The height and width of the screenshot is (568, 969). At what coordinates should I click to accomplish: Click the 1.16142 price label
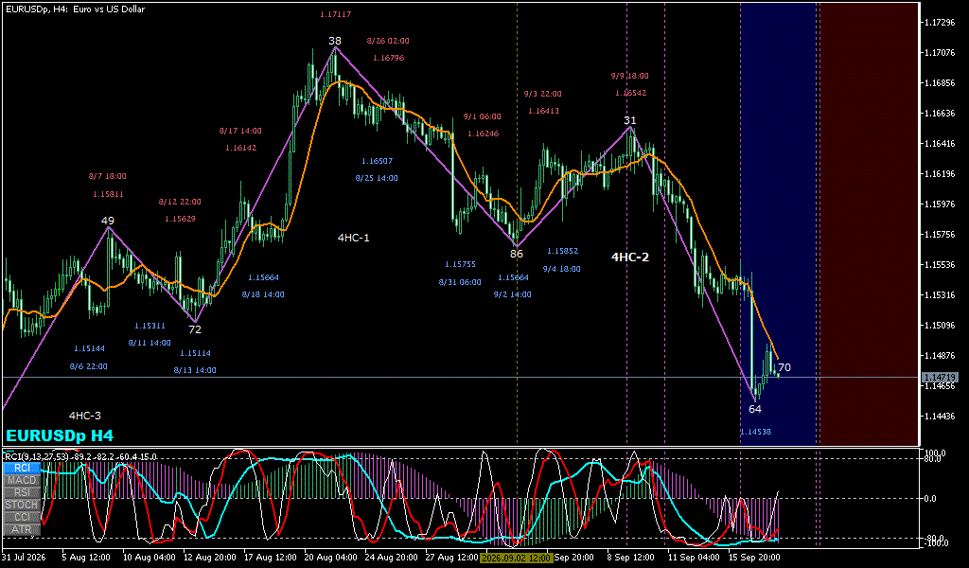point(241,148)
